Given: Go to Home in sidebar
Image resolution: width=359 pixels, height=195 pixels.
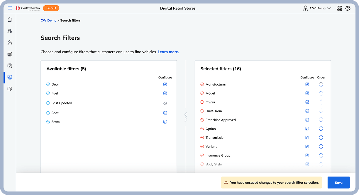Looking at the screenshot, I should click(10, 20).
